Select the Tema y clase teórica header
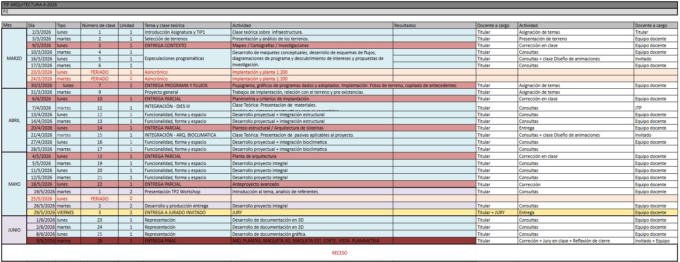 click(x=187, y=25)
